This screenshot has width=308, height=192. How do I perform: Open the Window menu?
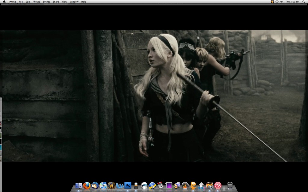tap(74, 1)
